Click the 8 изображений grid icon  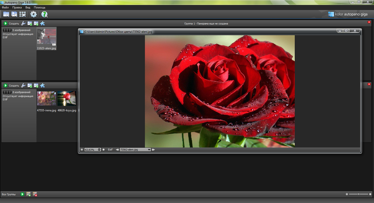[x=7, y=92]
